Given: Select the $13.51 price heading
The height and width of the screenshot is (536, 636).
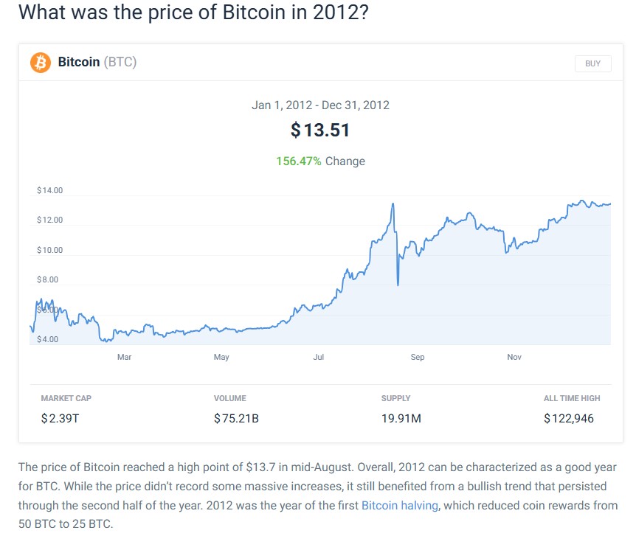Looking at the screenshot, I should (x=321, y=130).
